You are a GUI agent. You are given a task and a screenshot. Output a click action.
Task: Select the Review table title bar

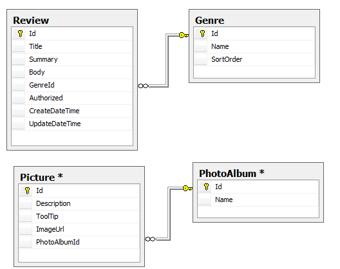click(72, 21)
